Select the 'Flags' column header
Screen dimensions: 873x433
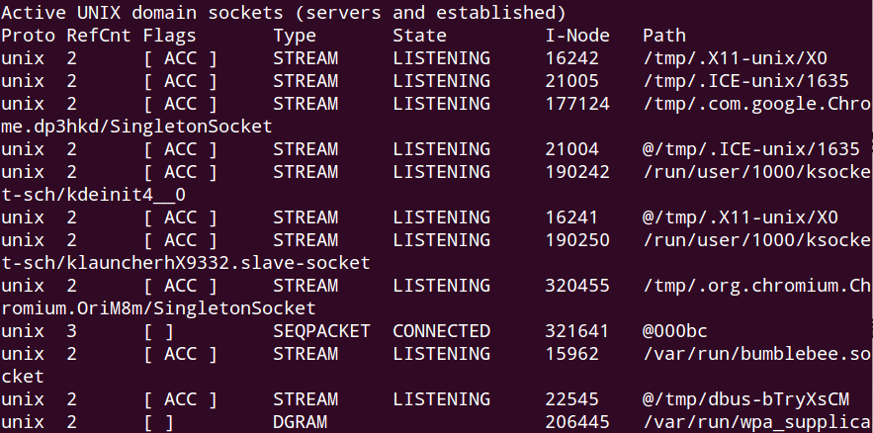tap(169, 36)
